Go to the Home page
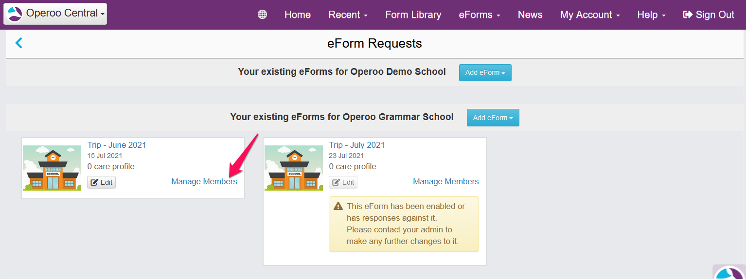Image resolution: width=746 pixels, height=279 pixels. coord(297,15)
